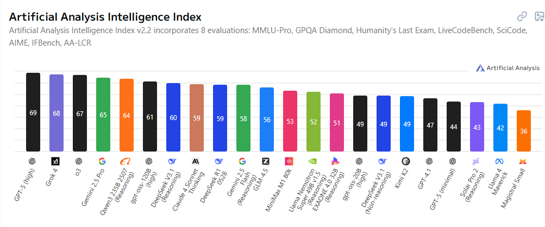Click the Google logo under Gemini 2.5 Pro
The width and height of the screenshot is (545, 227).
click(x=102, y=161)
